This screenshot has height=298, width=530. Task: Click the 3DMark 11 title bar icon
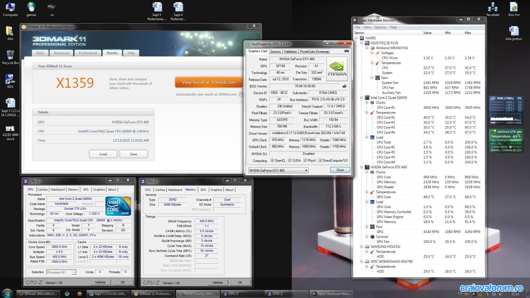click(x=24, y=27)
